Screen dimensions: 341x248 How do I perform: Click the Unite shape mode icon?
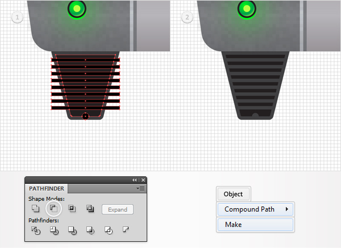(35, 209)
